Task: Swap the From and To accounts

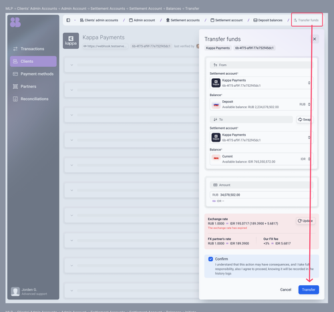Action: 305,120
